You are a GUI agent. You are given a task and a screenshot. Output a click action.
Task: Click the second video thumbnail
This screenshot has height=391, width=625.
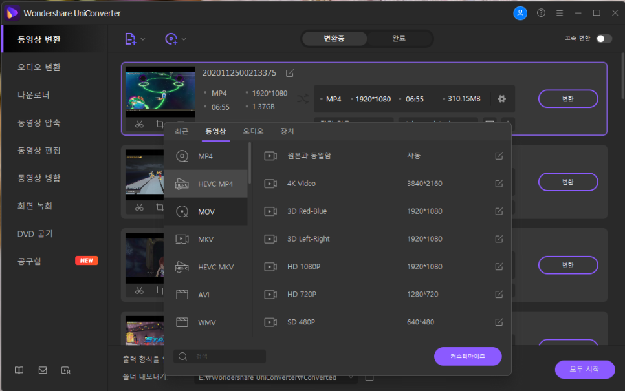tap(144, 174)
